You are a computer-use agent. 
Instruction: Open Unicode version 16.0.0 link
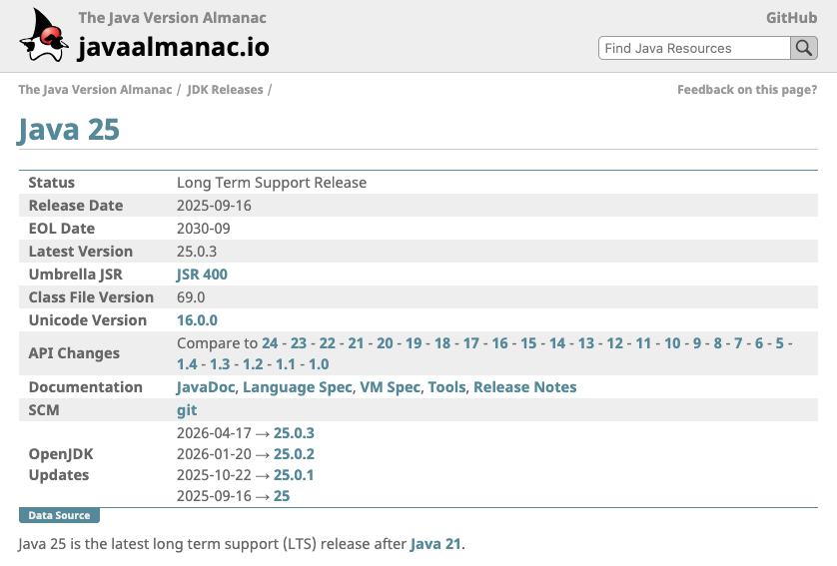pyautogui.click(x=197, y=320)
